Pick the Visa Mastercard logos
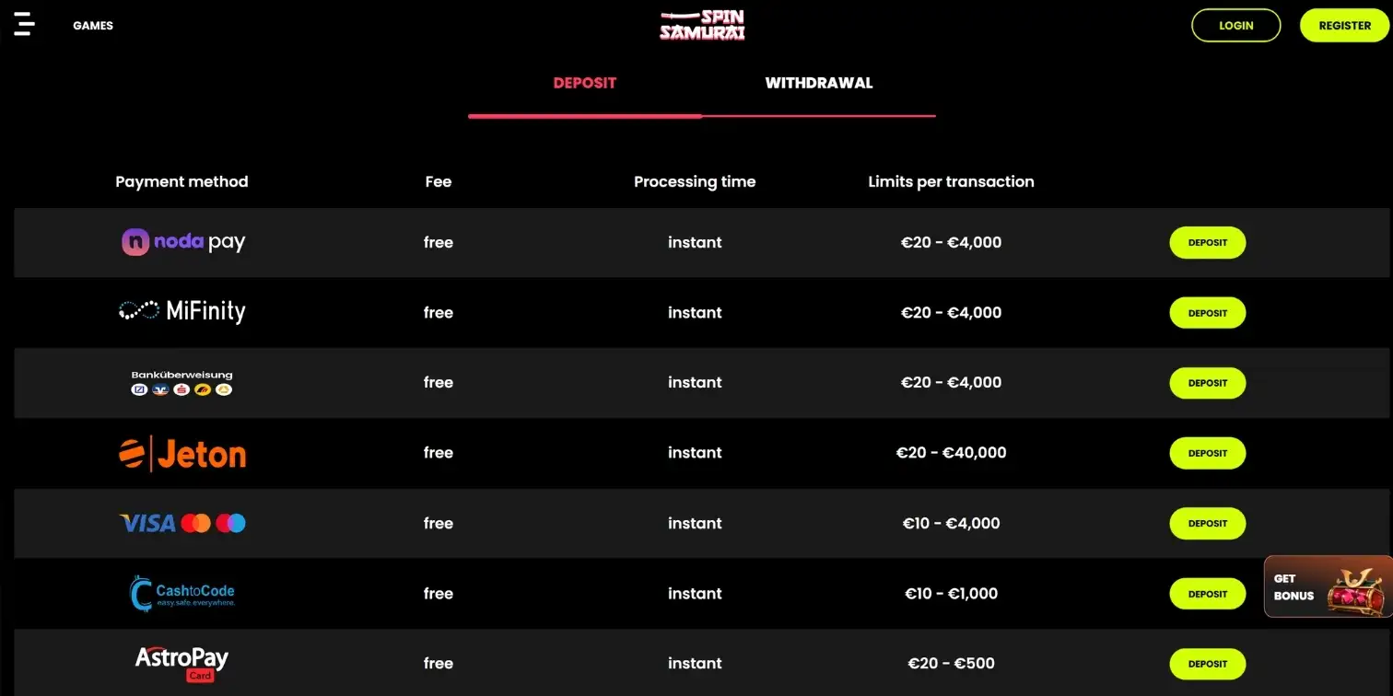Image resolution: width=1393 pixels, height=696 pixels. (x=182, y=523)
